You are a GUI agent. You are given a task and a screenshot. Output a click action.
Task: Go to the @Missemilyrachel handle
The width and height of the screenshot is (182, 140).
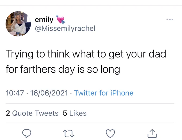(x=65, y=28)
